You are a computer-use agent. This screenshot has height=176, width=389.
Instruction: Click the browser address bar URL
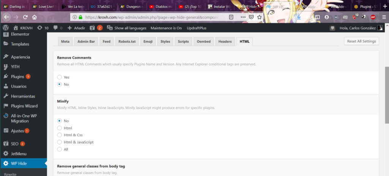click(152, 17)
